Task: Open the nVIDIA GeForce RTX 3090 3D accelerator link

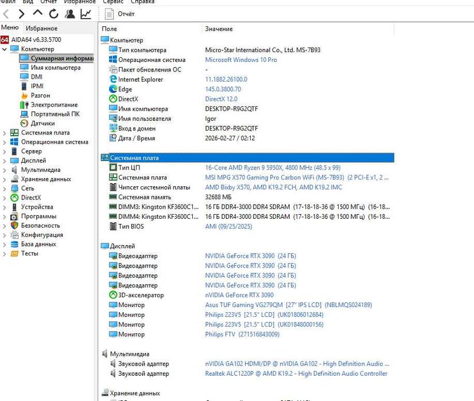Action: pos(239,295)
